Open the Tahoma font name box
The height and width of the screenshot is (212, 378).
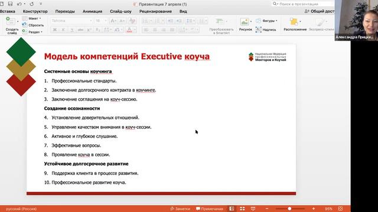coord(71,21)
